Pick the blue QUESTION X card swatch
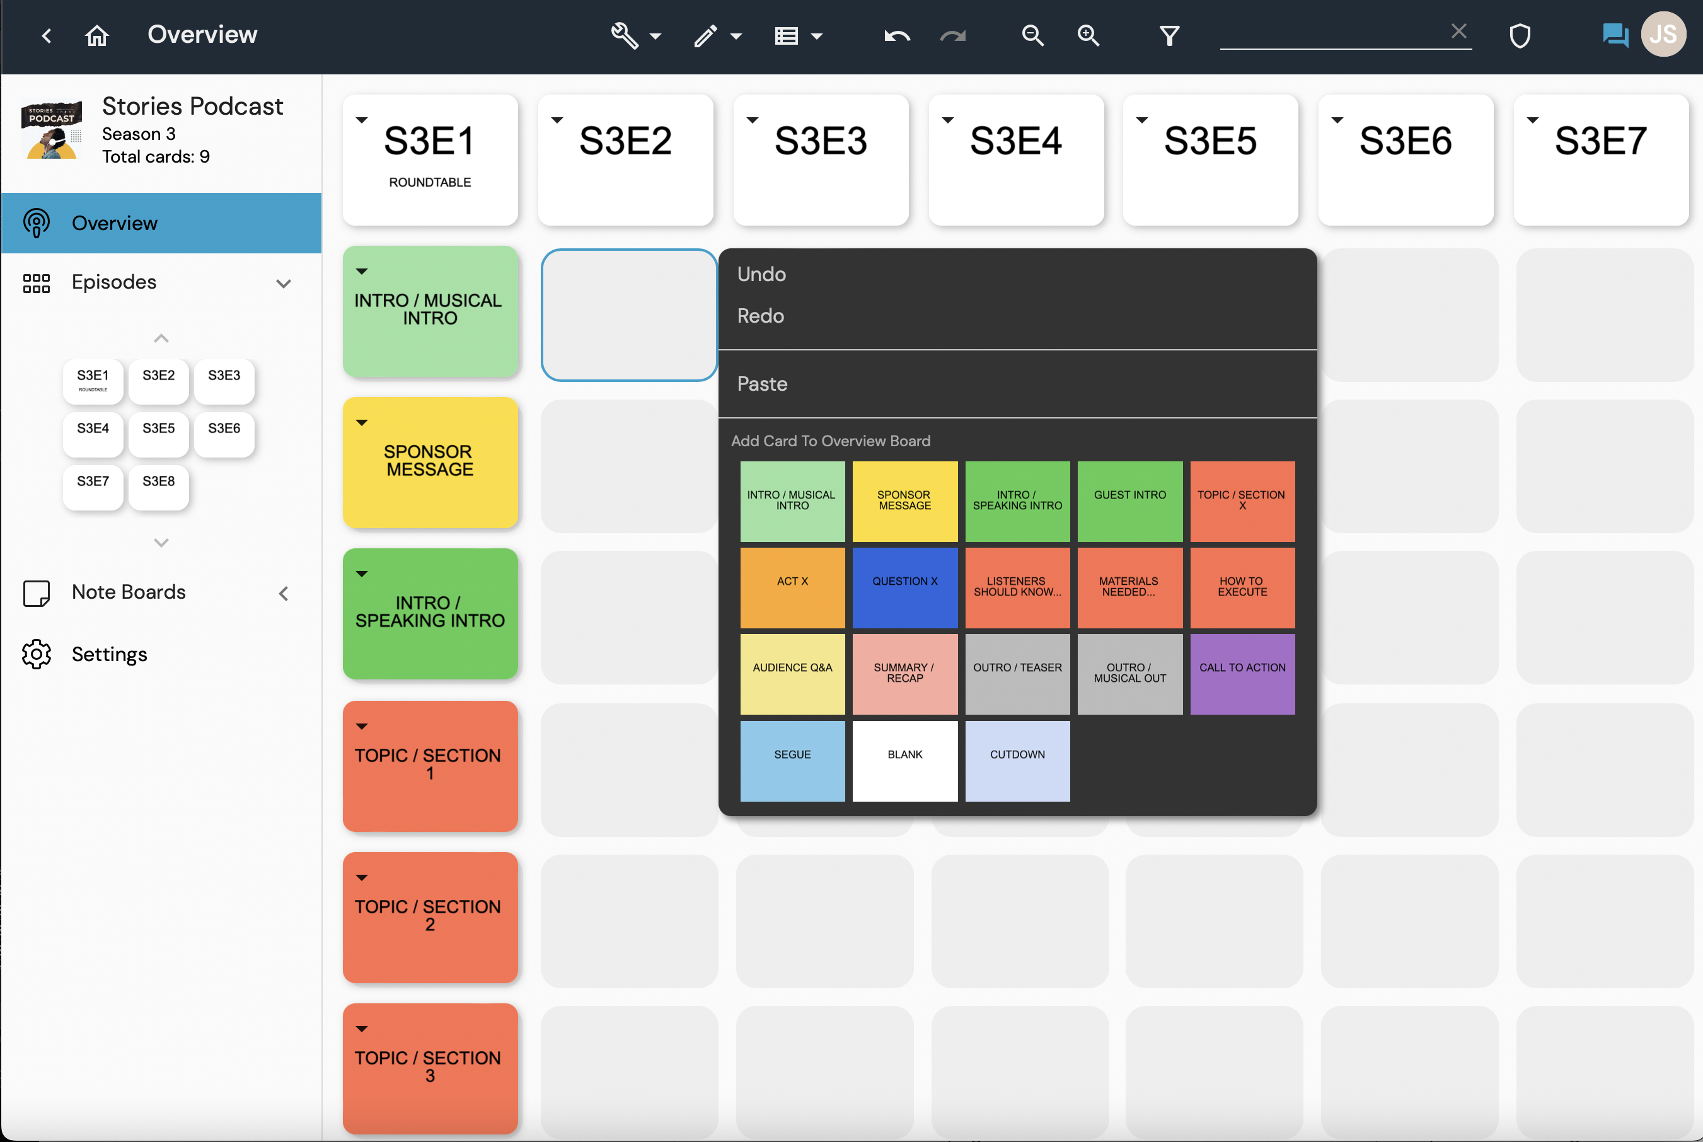The width and height of the screenshot is (1703, 1142). pyautogui.click(x=904, y=587)
